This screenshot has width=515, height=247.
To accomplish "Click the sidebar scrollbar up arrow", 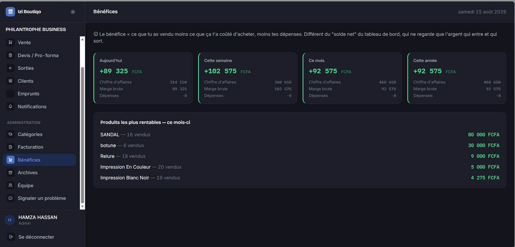I will [82, 39].
